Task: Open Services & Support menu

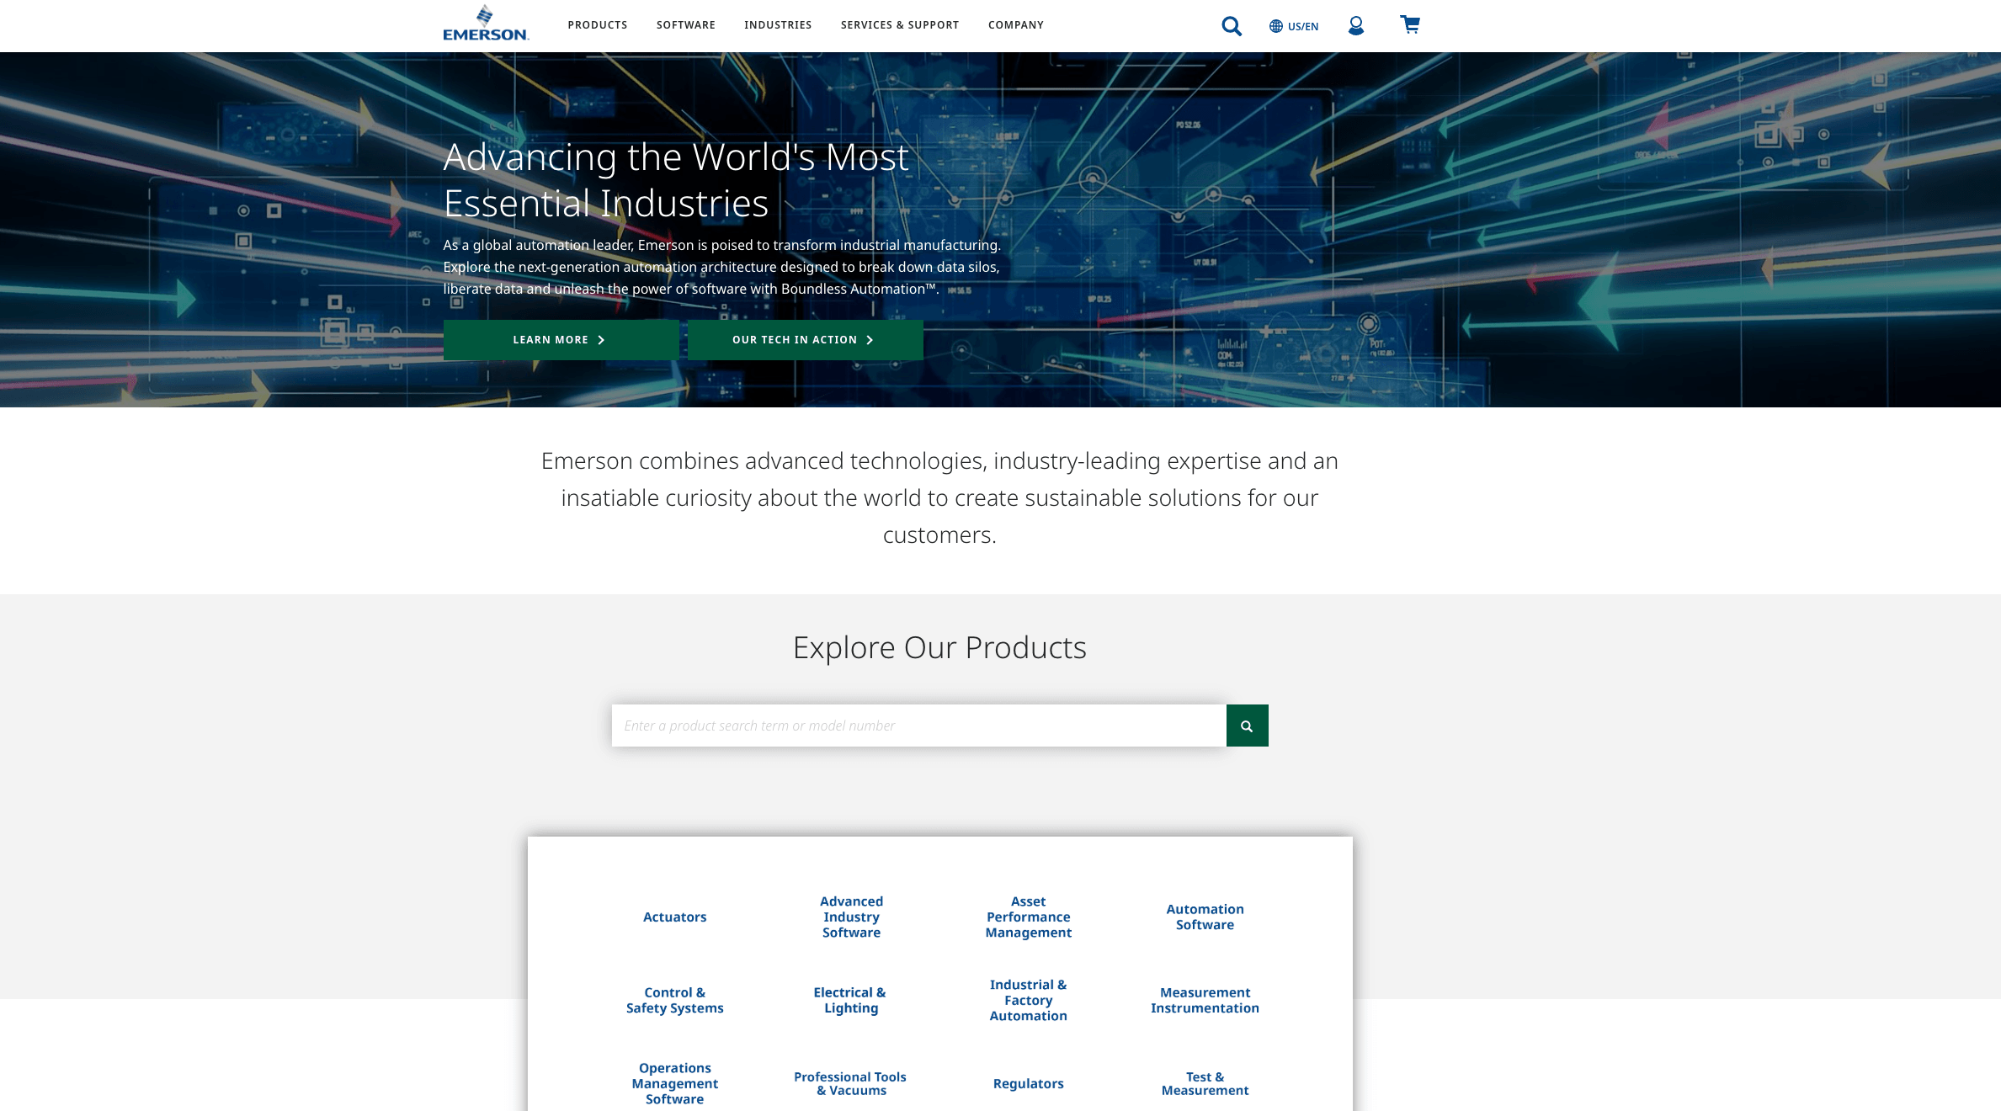Action: click(899, 25)
